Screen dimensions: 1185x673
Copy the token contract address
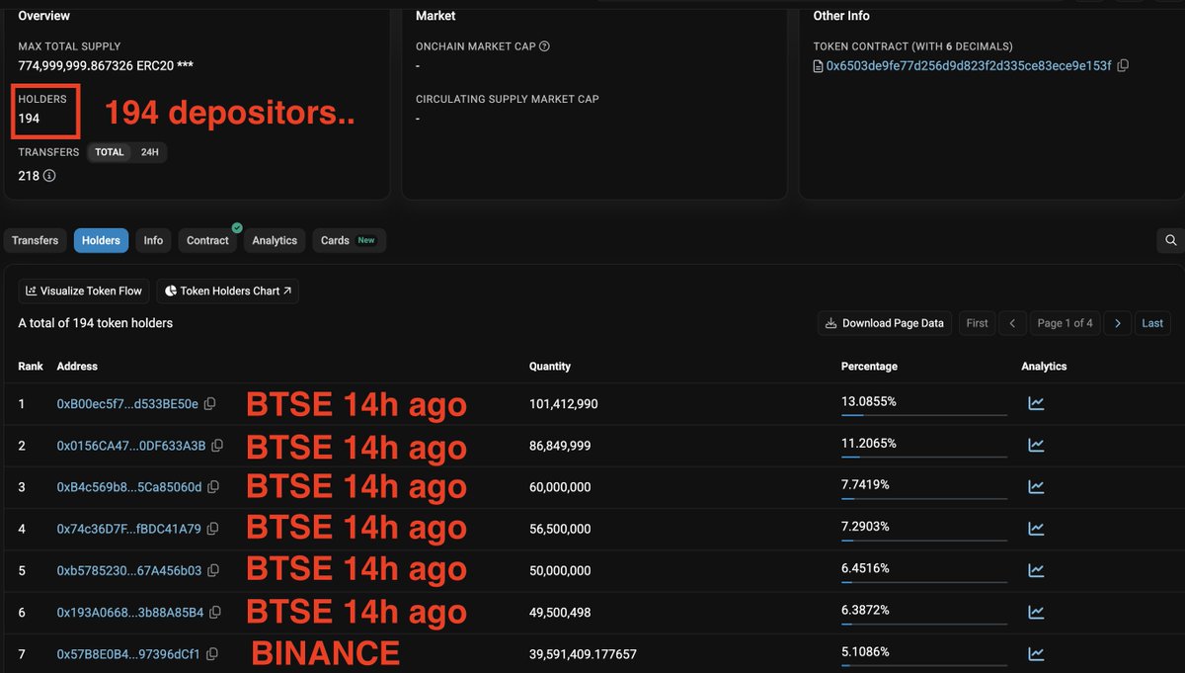1123,66
